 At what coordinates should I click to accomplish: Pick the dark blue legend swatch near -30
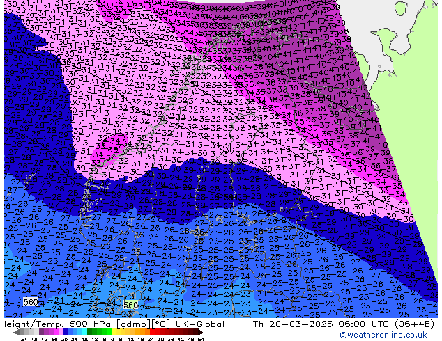66,332
